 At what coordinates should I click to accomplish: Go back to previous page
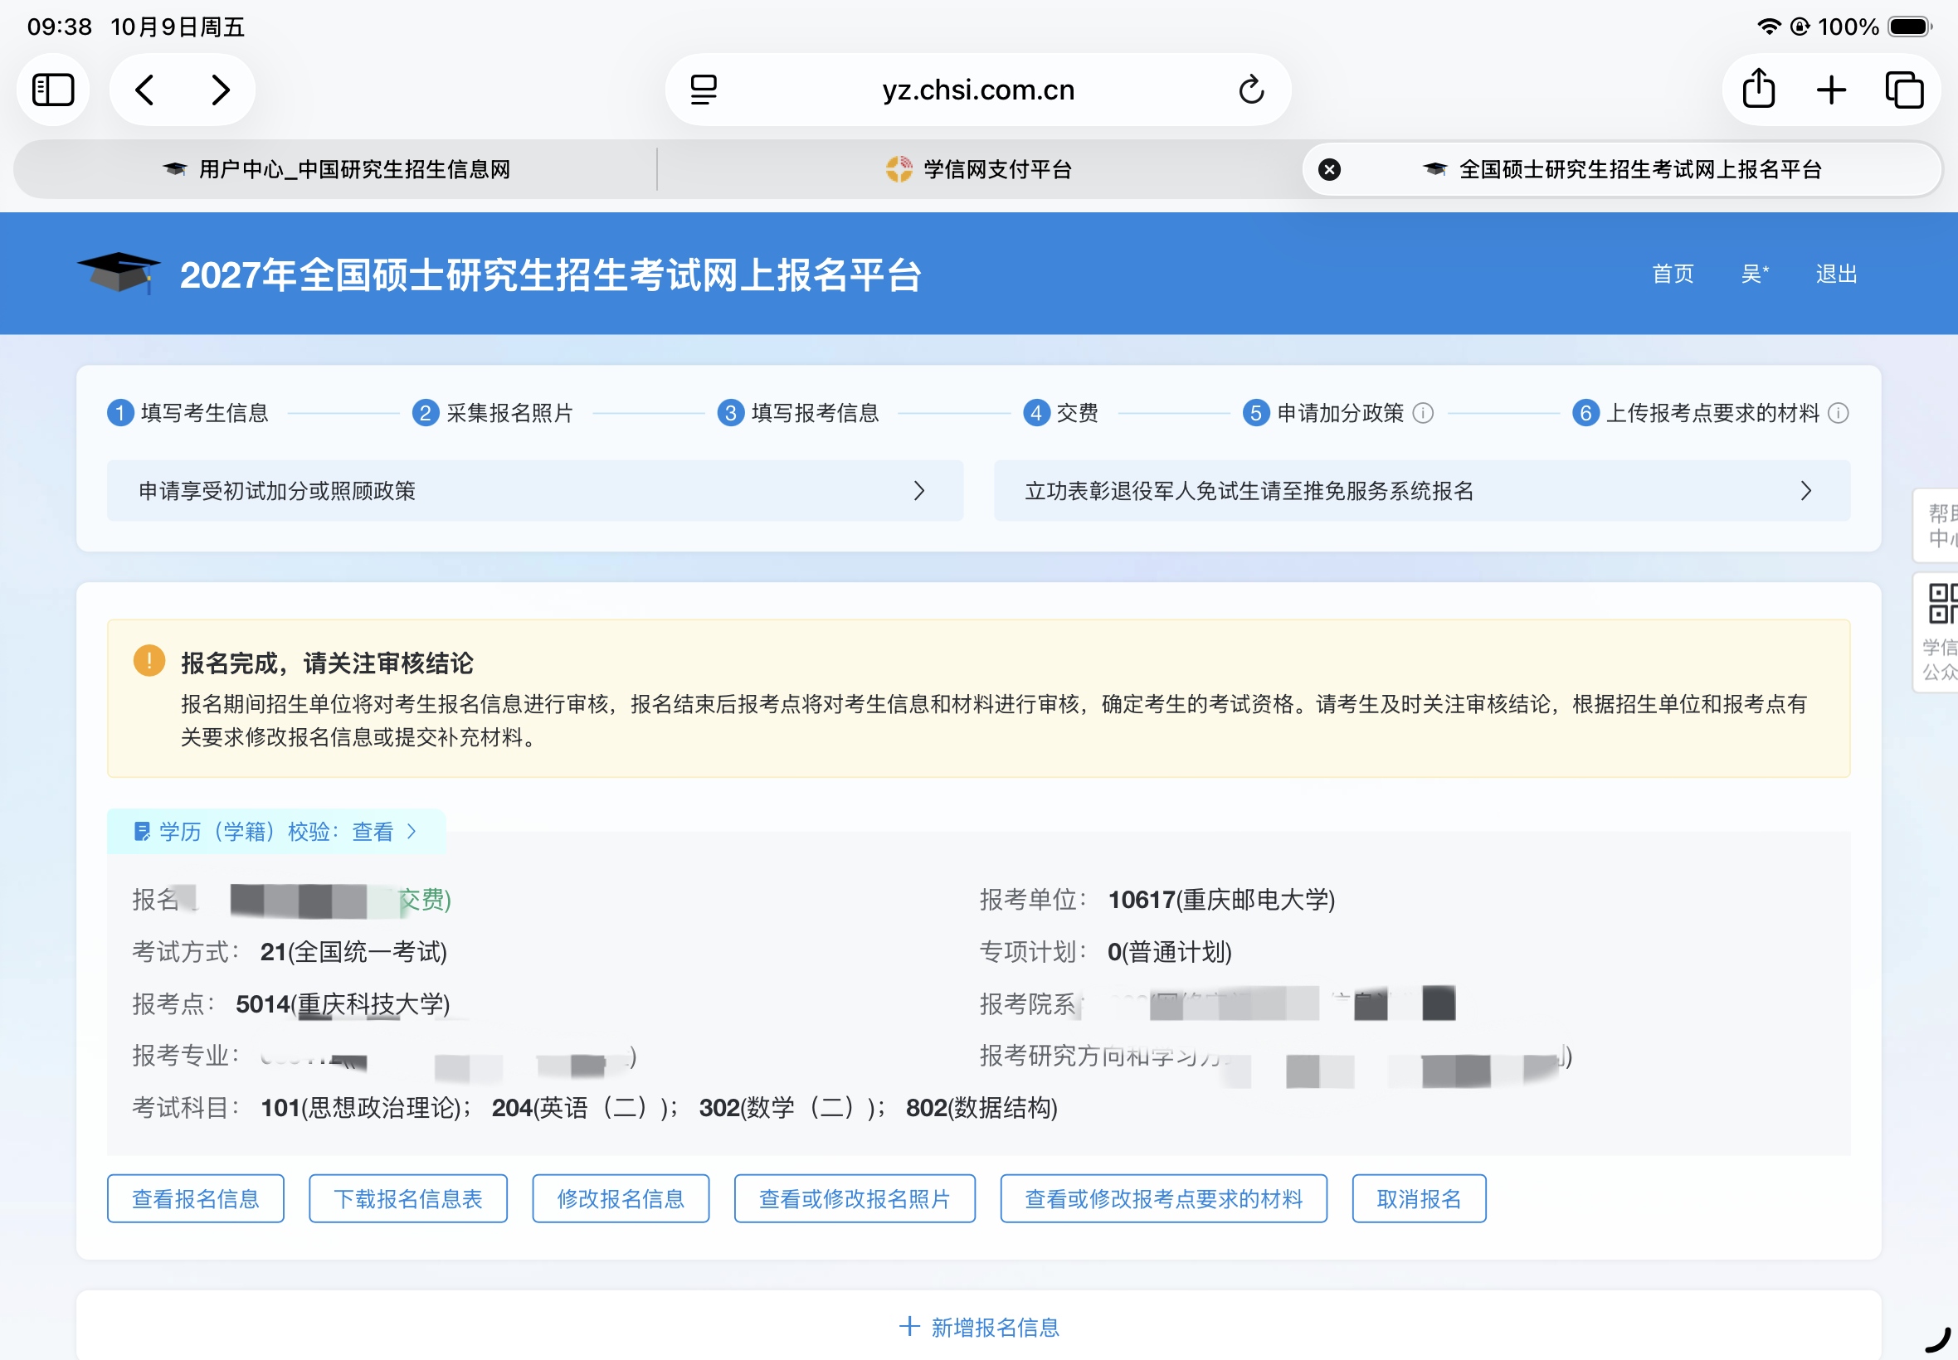[x=145, y=90]
